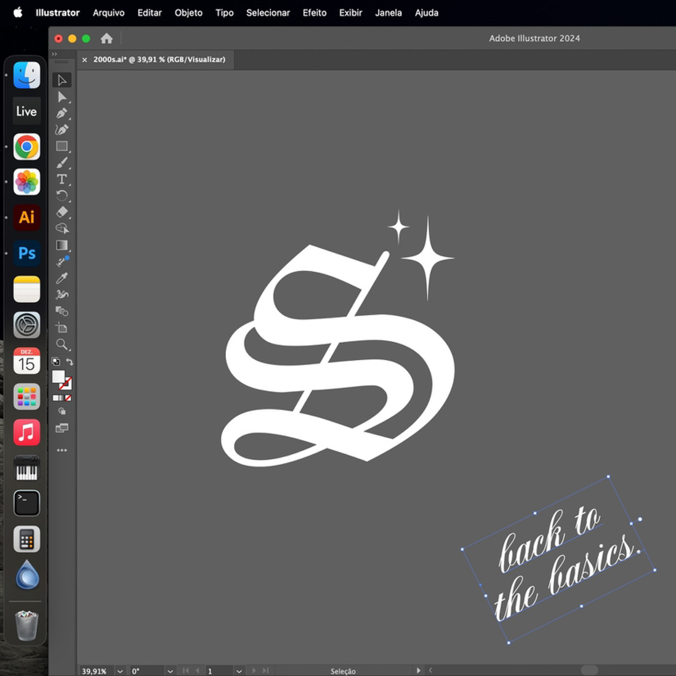Select the Direct Selection tool
Viewport: 676px width, 676px height.
click(62, 97)
